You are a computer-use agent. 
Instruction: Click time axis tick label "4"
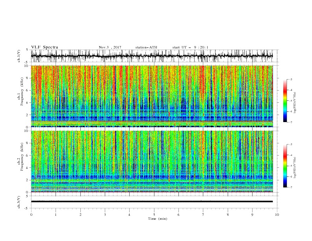[x=129, y=215]
